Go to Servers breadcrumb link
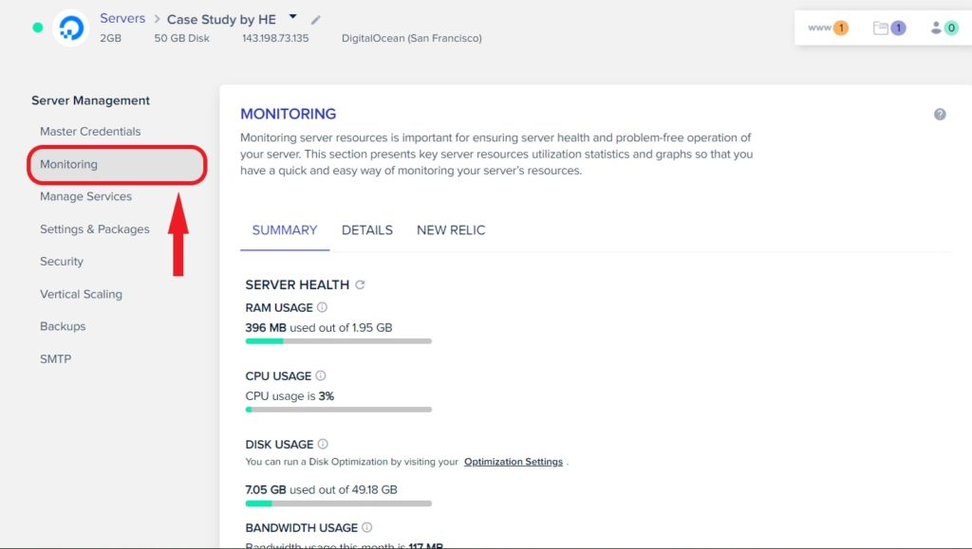 pyautogui.click(x=122, y=19)
